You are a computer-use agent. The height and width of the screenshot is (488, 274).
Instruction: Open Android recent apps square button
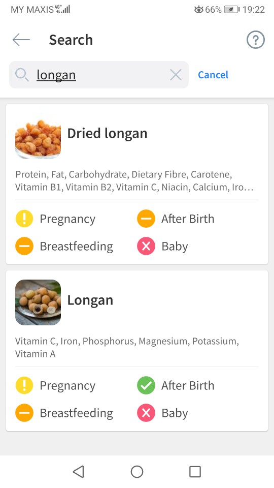point(195,472)
